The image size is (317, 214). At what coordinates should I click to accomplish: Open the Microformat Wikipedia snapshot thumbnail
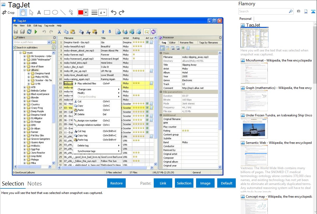(254, 73)
